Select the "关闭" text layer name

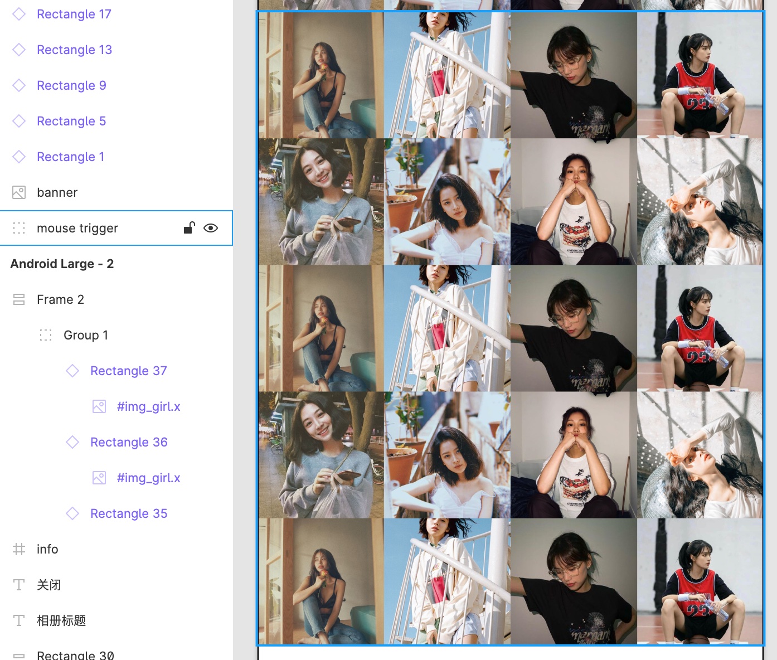click(49, 585)
